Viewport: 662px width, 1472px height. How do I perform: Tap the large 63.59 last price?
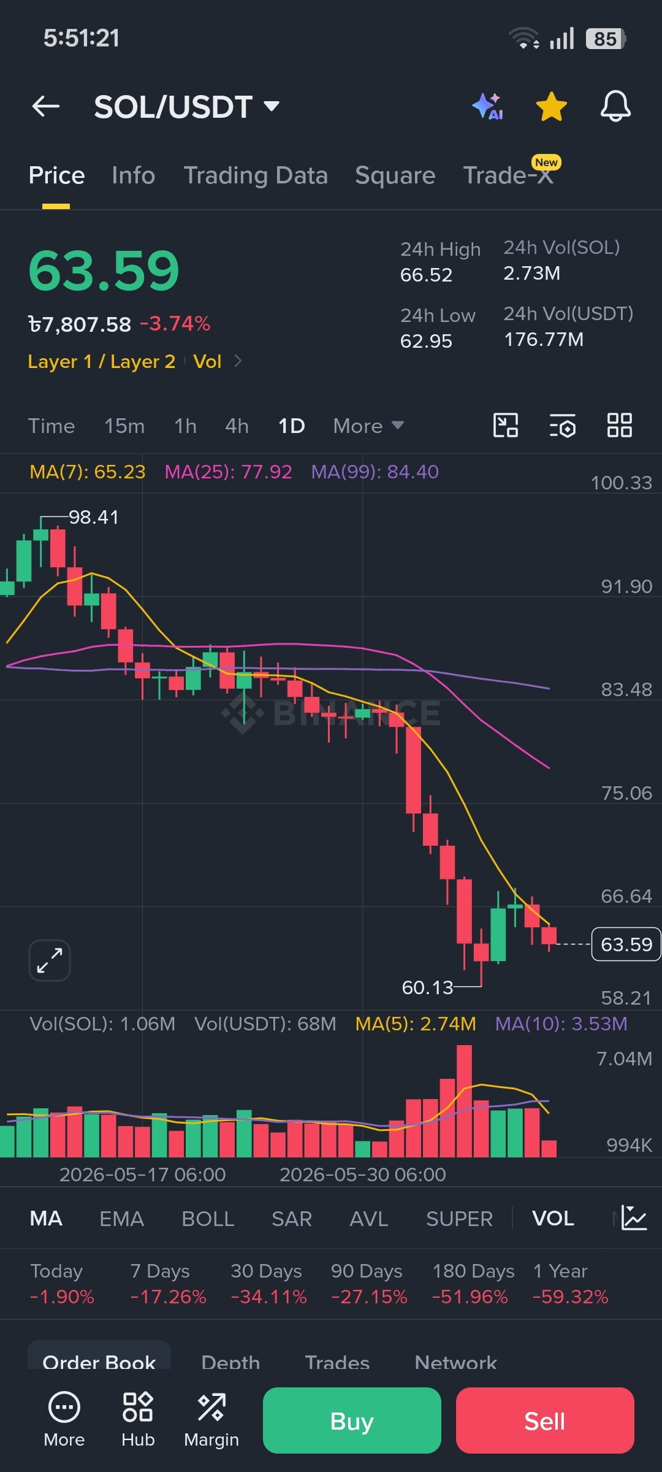pos(104,270)
